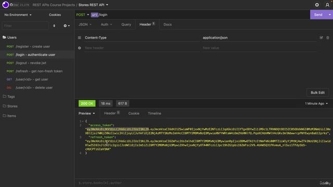Open the Stores REST API collection dropdown
This screenshot has width=333, height=187.
93,5
